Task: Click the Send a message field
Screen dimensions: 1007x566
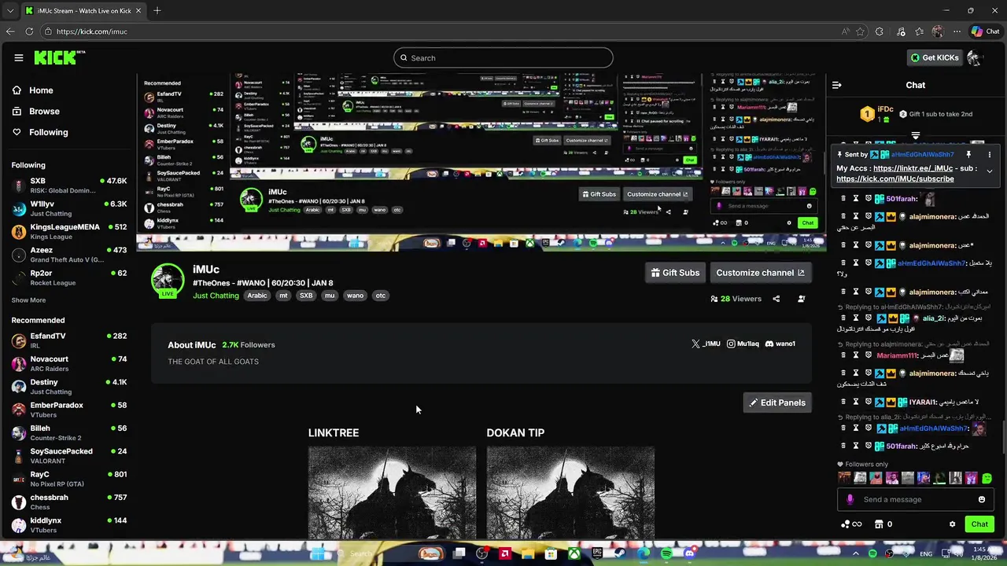Action: coord(914,499)
